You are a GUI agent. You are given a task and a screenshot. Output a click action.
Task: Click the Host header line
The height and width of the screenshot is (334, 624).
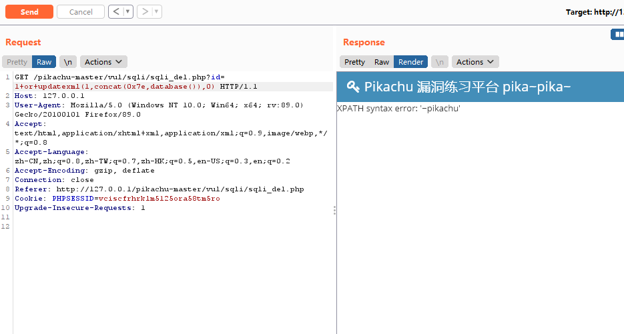pyautogui.click(x=49, y=96)
